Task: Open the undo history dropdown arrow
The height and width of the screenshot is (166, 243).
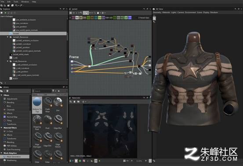Action: click(x=18, y=6)
